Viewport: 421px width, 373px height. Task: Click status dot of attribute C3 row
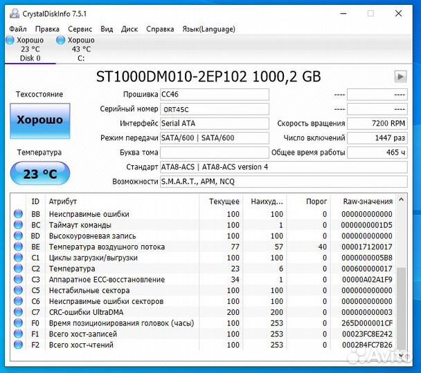click(18, 279)
